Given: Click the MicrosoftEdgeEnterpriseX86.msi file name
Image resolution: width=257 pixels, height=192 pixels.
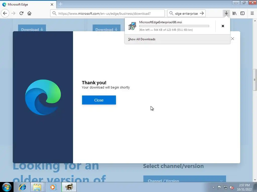Looking at the screenshot, I should [160, 22].
